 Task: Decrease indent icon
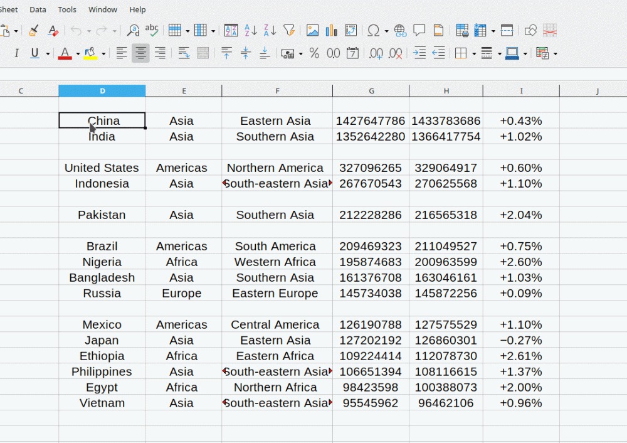[438, 53]
